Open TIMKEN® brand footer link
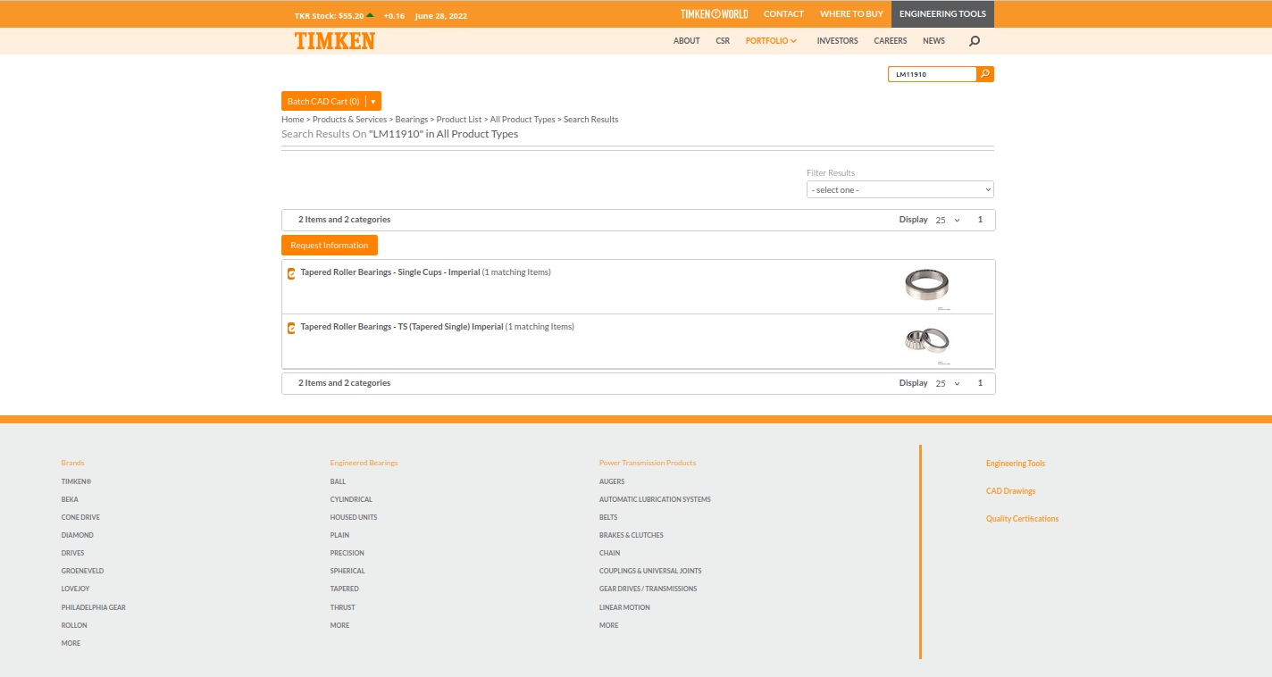The image size is (1272, 677). pos(77,481)
